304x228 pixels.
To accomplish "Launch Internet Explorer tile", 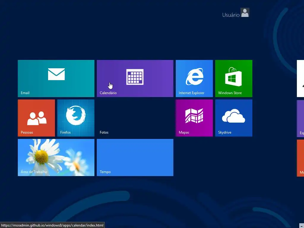I will (194, 78).
